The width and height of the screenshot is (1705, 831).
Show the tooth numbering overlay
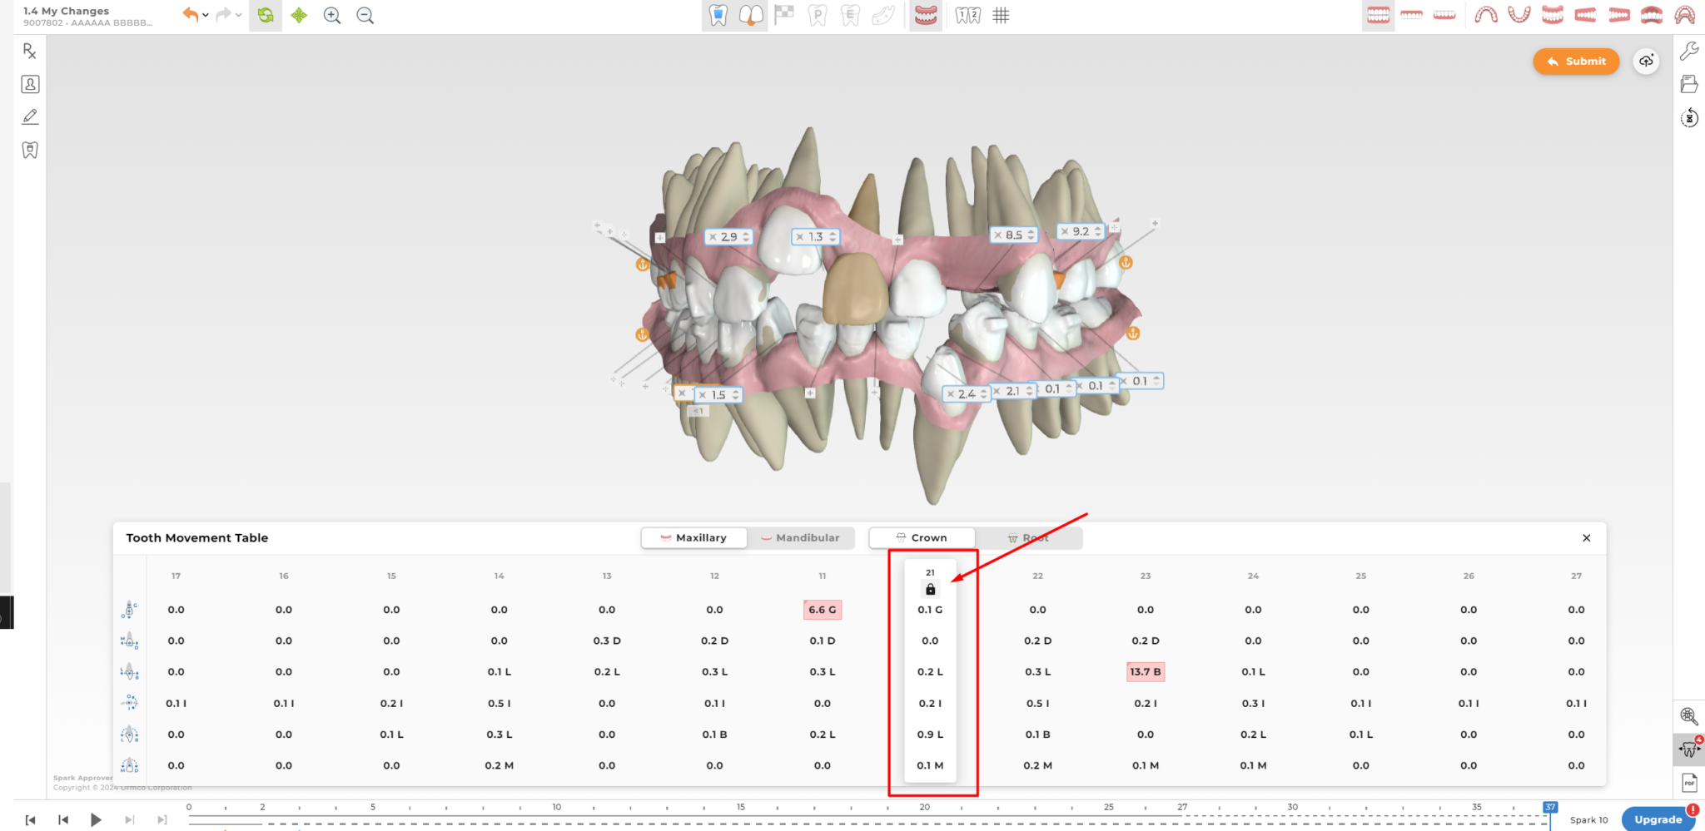pos(967,16)
